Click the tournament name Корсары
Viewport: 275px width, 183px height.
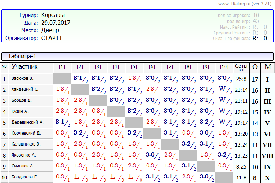click(53, 15)
